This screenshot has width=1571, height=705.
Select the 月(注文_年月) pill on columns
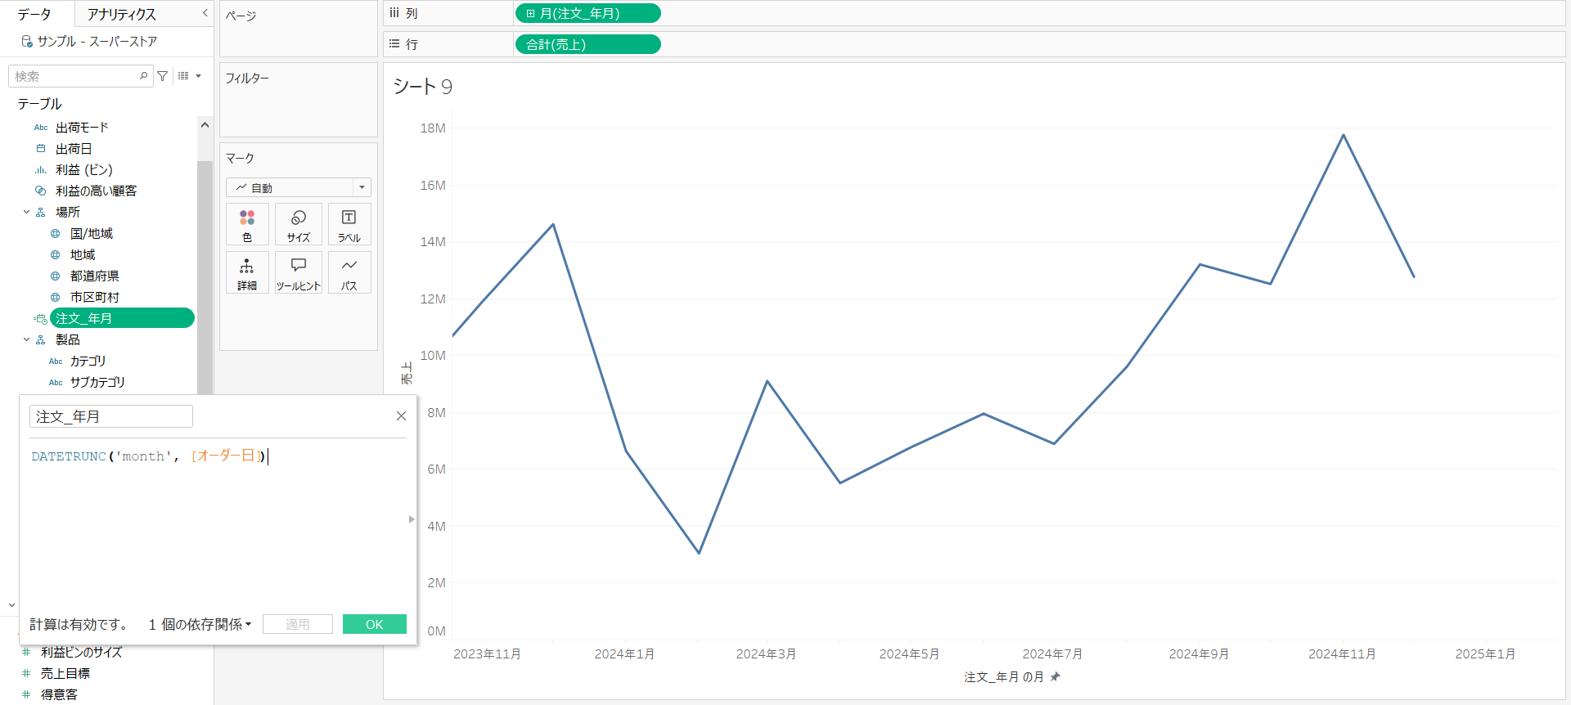[587, 14]
